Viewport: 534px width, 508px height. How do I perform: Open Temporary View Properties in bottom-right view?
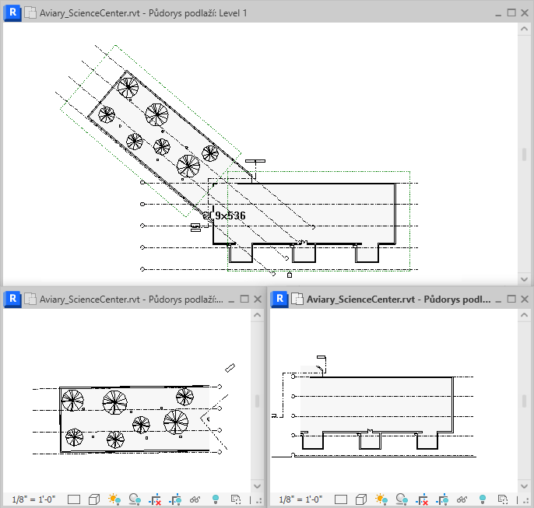pyautogui.click(x=503, y=499)
